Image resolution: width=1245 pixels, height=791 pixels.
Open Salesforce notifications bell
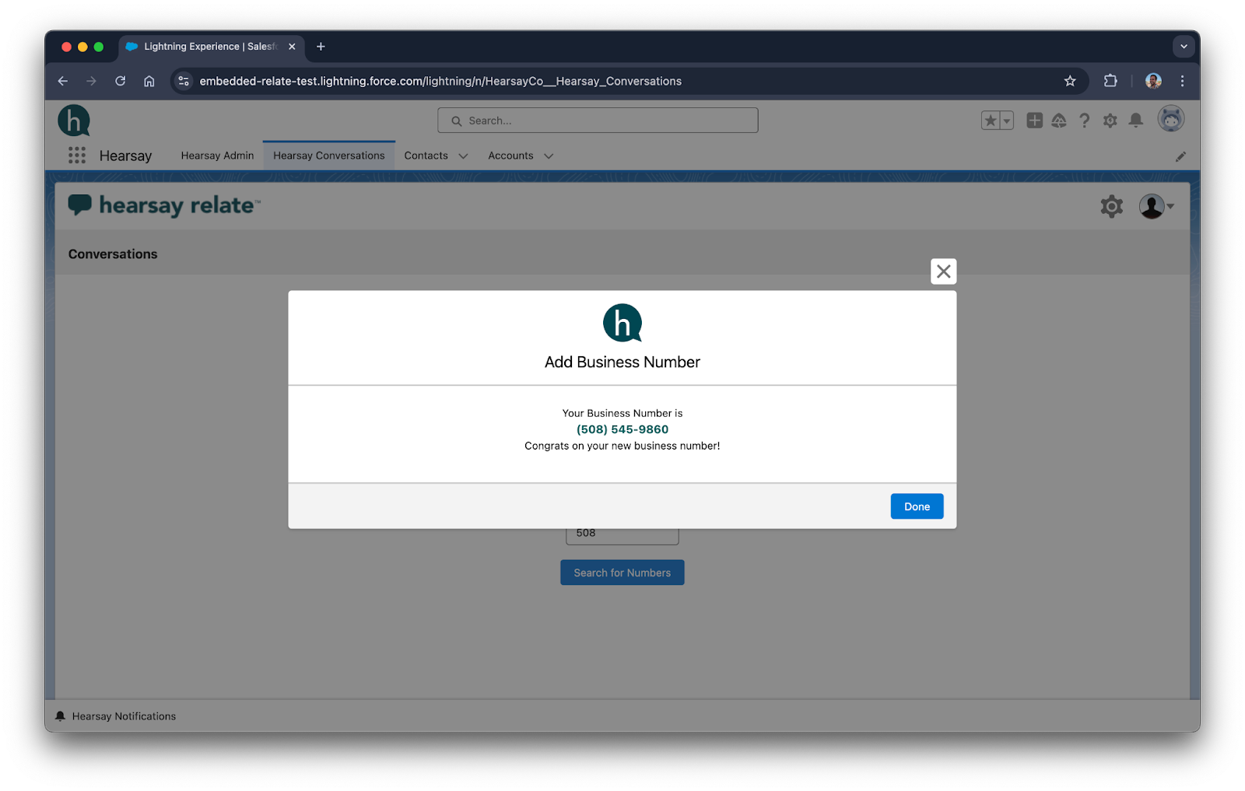(1135, 121)
